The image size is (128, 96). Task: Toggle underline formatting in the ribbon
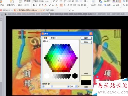pyautogui.click(x=40, y=5)
